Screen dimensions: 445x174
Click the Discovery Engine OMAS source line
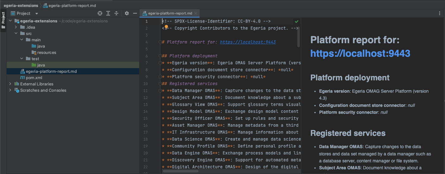[232, 160]
